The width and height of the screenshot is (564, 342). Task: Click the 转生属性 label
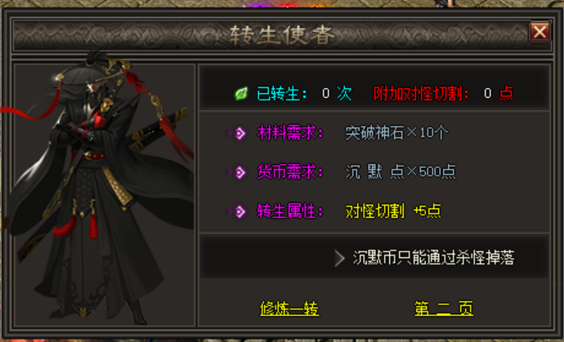coord(289,211)
